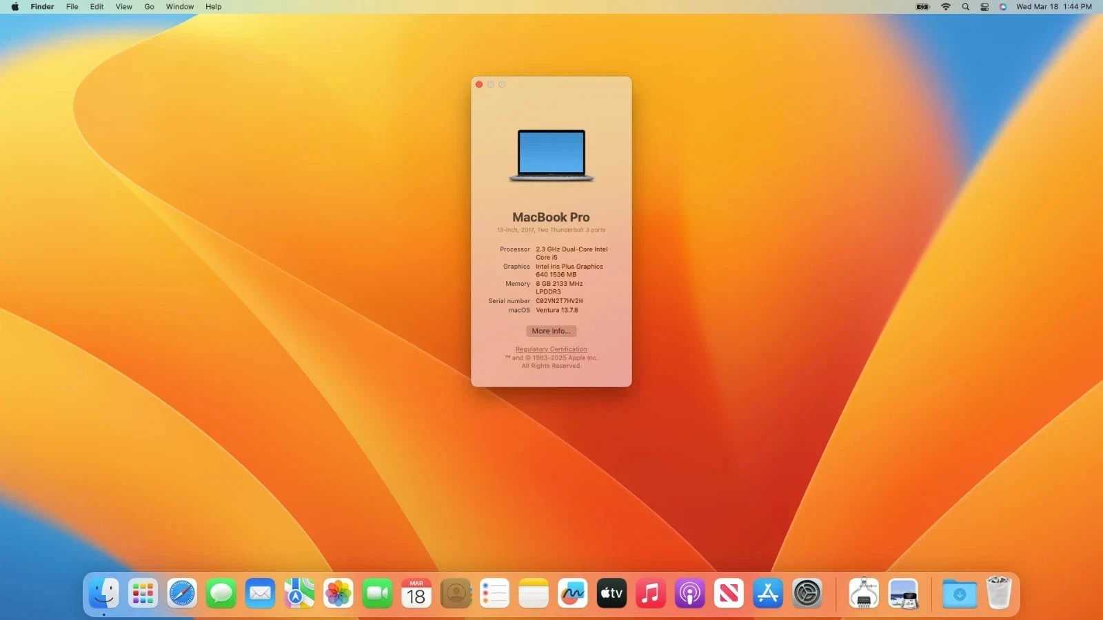Launch Reminders from the Dock
This screenshot has height=620, width=1103.
[494, 593]
